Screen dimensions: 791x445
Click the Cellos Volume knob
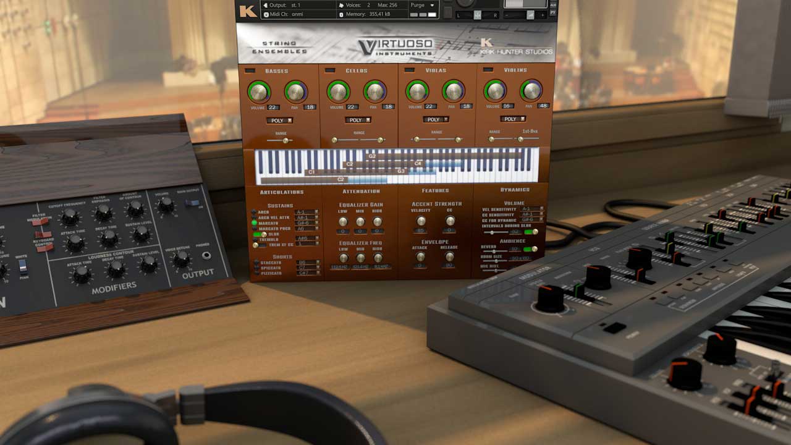(338, 92)
